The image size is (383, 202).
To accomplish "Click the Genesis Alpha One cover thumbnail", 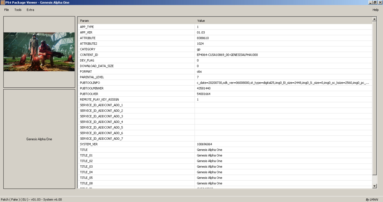I will 39,52.
